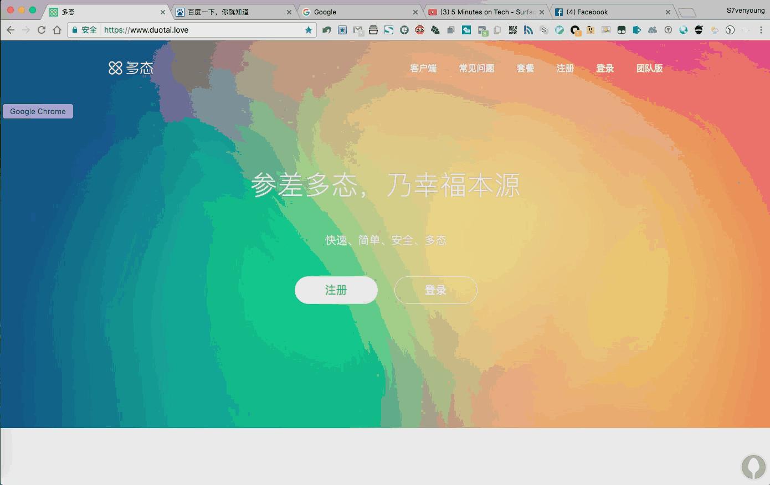This screenshot has width=770, height=485.
Task: Click the AdBlock Plus ABP extension icon
Action: pyautogui.click(x=420, y=30)
